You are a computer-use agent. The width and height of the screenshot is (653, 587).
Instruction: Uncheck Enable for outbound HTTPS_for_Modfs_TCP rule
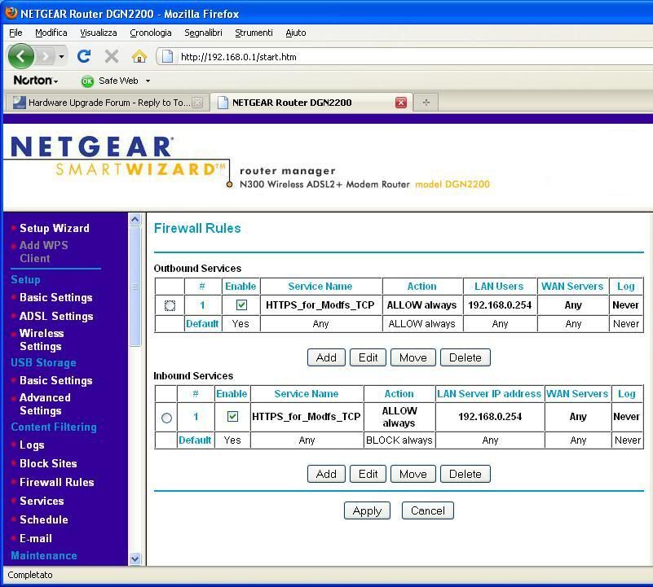tap(241, 305)
